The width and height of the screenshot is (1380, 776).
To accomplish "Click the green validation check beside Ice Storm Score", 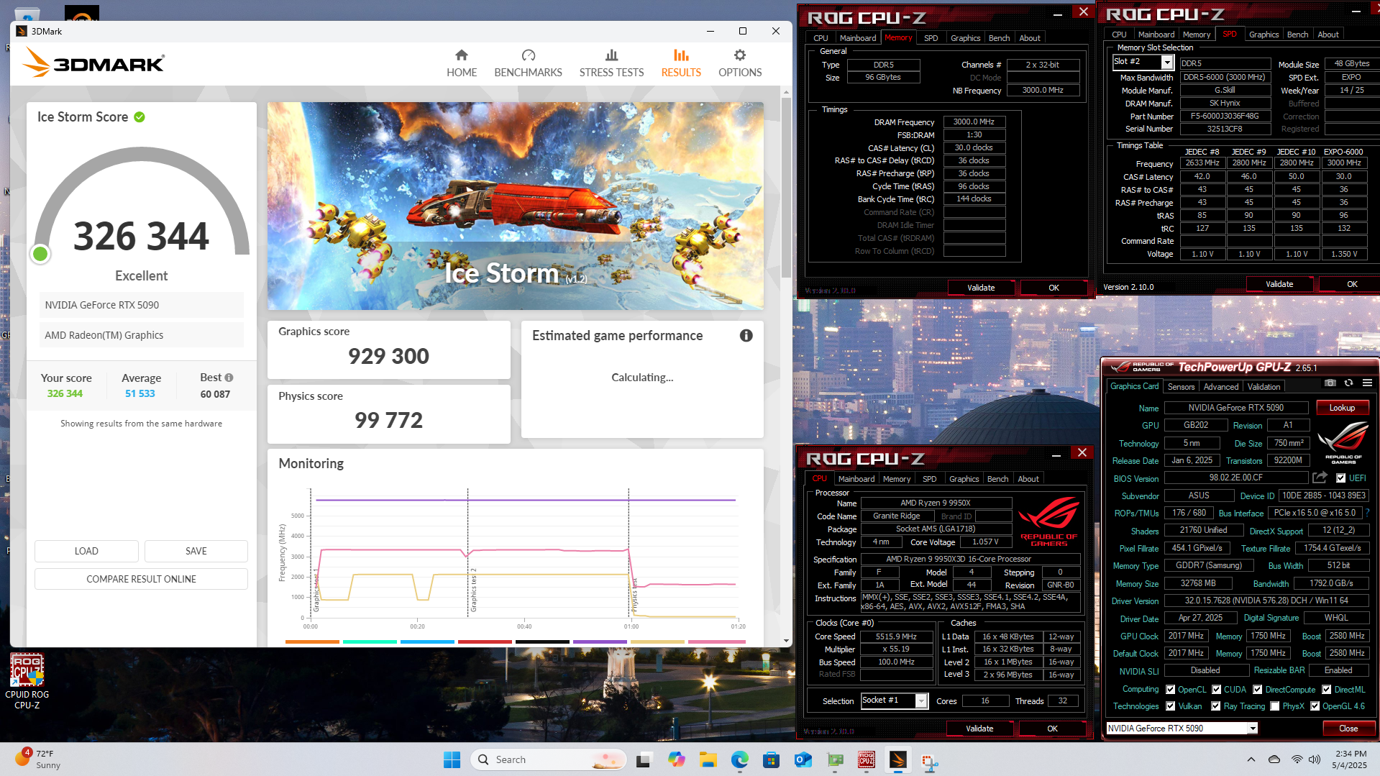I will click(140, 117).
